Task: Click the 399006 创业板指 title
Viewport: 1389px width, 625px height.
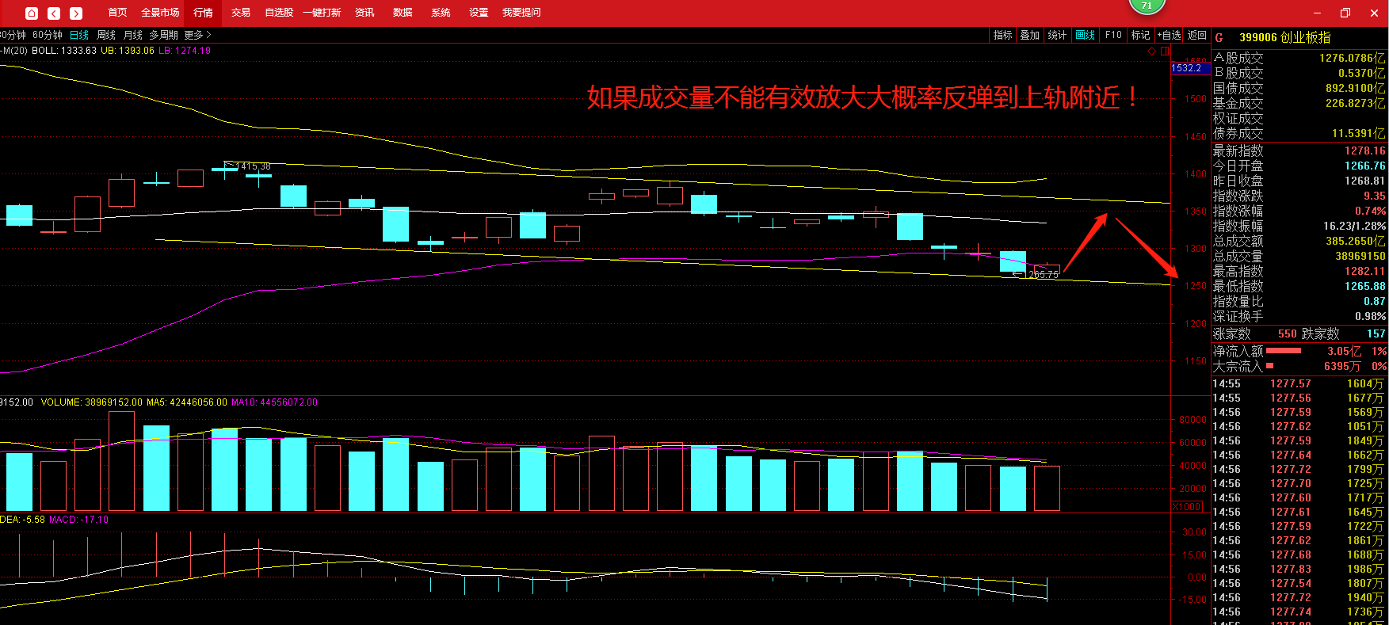Action: (x=1285, y=37)
